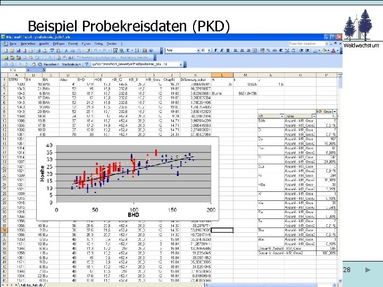Click the Merge and Center icon
Viewport: 383px width, 287px height.
[254, 50]
